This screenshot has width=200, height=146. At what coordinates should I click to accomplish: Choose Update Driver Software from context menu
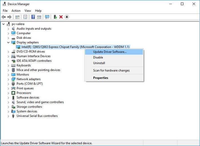point(114,52)
